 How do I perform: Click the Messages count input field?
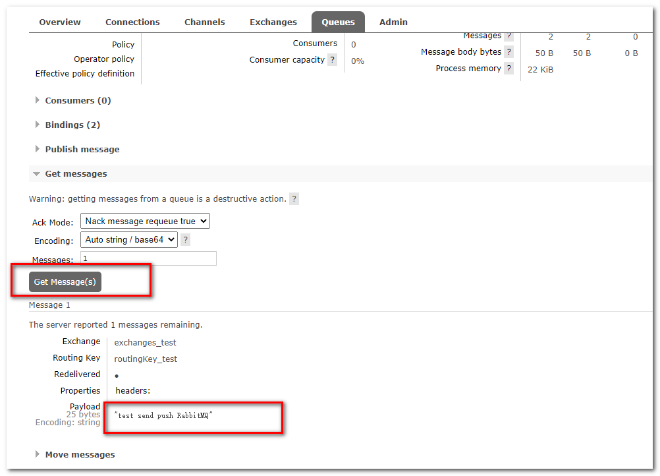tap(148, 258)
